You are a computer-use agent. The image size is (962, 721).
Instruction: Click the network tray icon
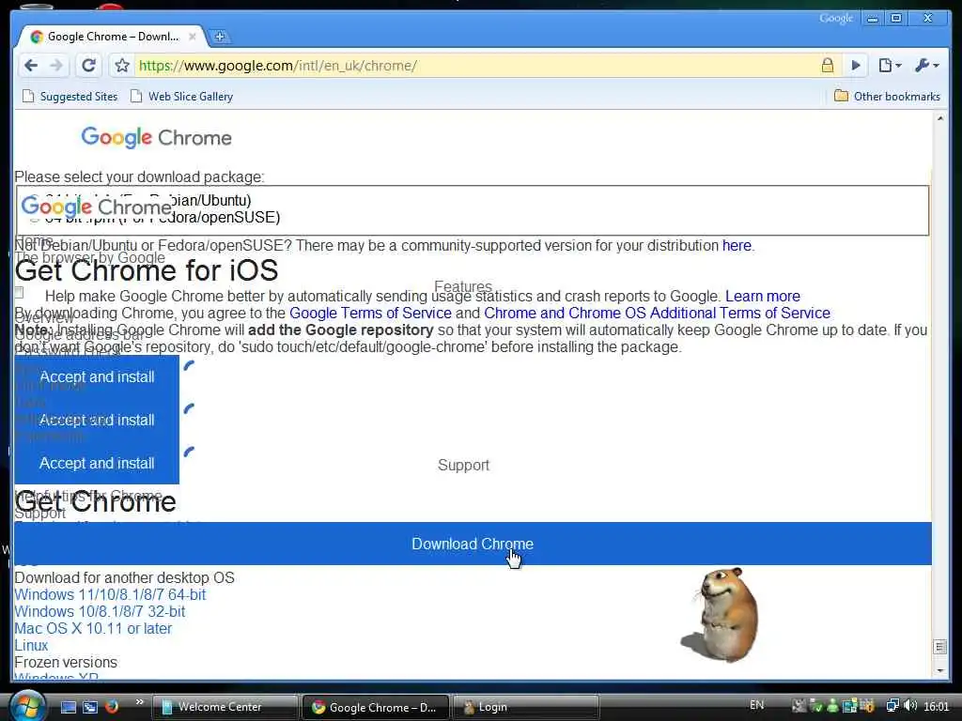point(892,706)
